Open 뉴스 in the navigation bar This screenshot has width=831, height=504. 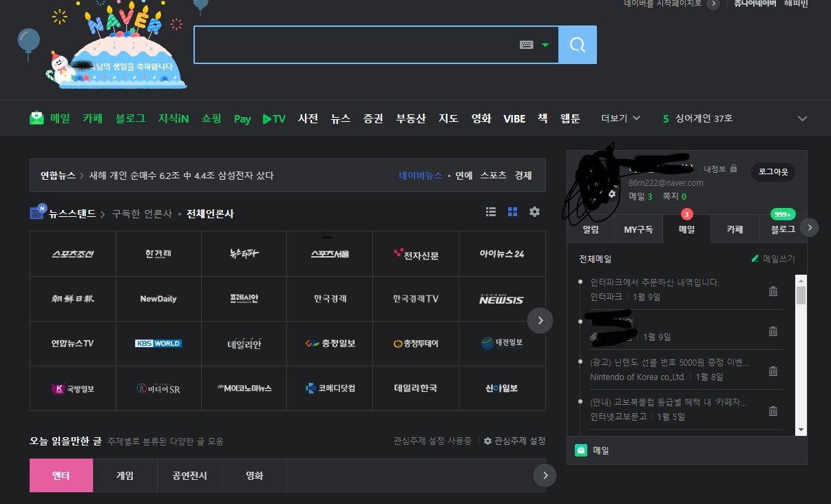pyautogui.click(x=340, y=118)
